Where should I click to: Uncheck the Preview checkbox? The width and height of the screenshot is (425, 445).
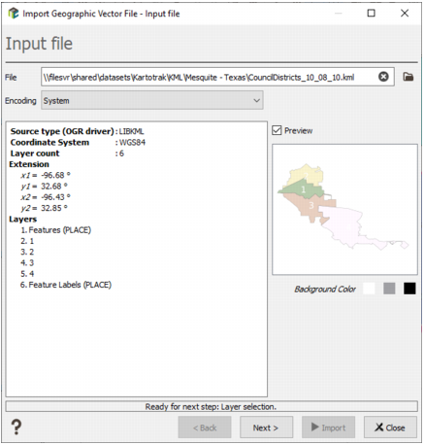(x=277, y=130)
